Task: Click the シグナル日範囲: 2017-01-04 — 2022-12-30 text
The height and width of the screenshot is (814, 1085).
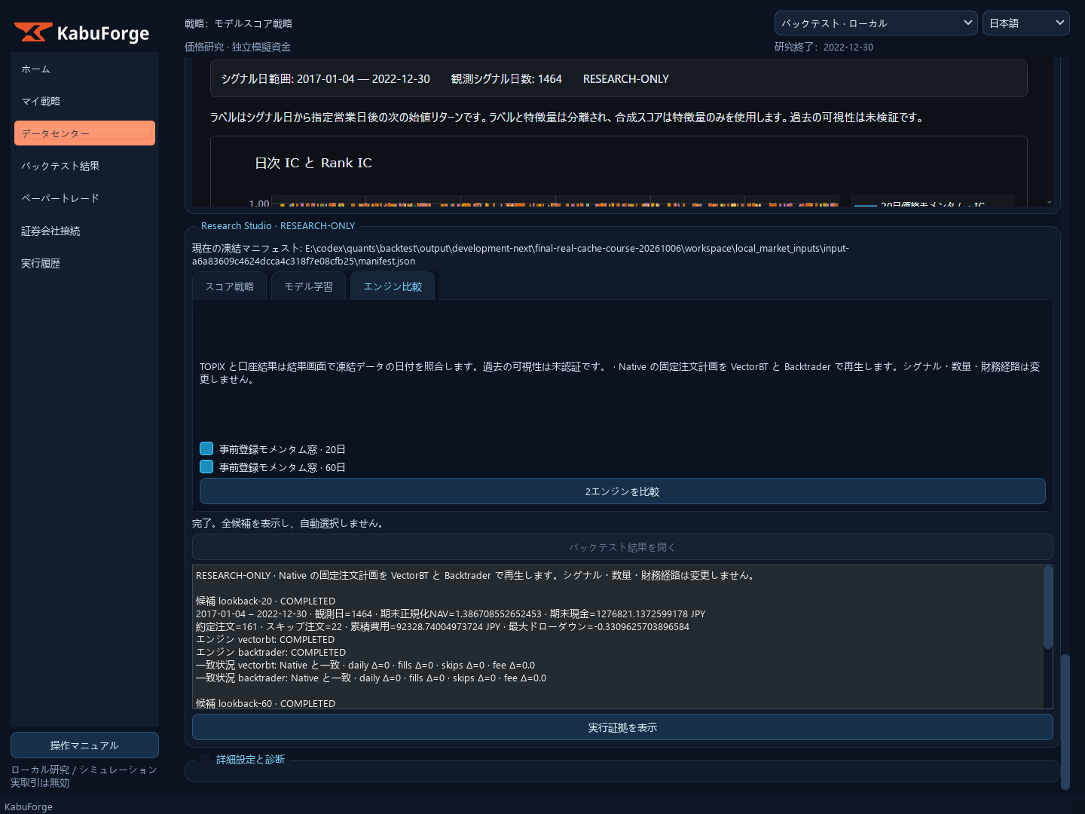Action: point(325,78)
